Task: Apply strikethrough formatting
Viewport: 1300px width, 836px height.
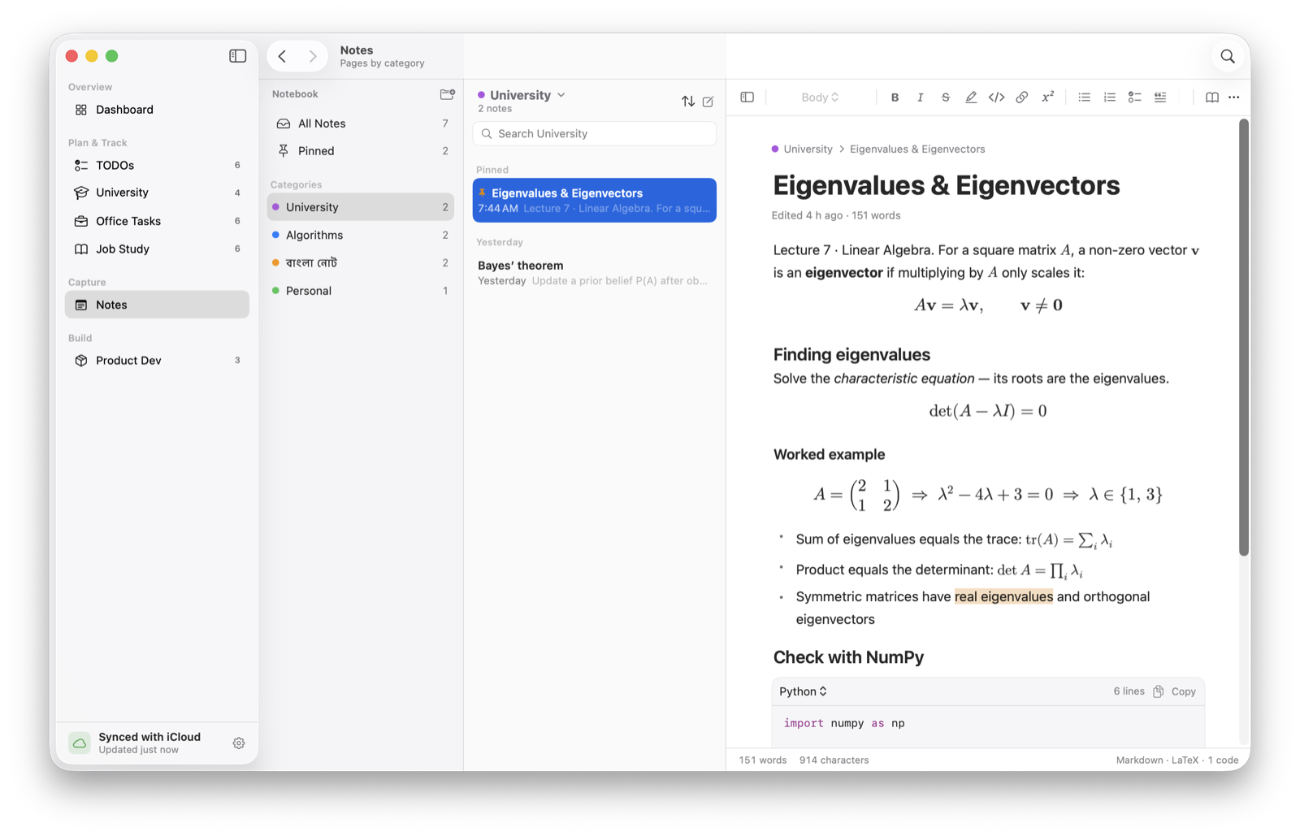Action: (945, 97)
